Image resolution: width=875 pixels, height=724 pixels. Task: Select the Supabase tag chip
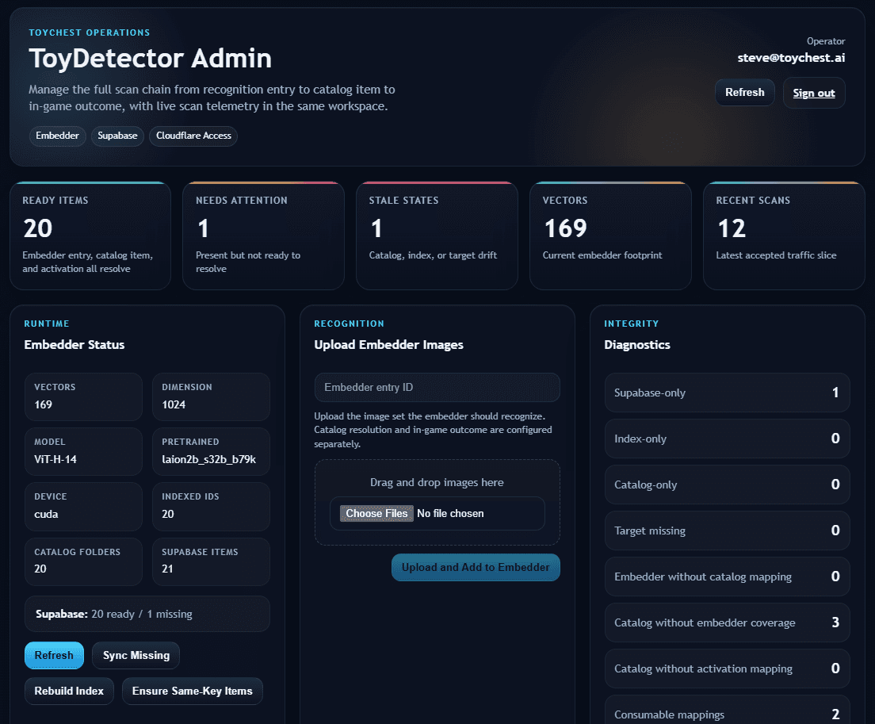117,136
